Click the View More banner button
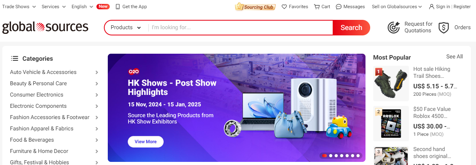 pyautogui.click(x=146, y=142)
